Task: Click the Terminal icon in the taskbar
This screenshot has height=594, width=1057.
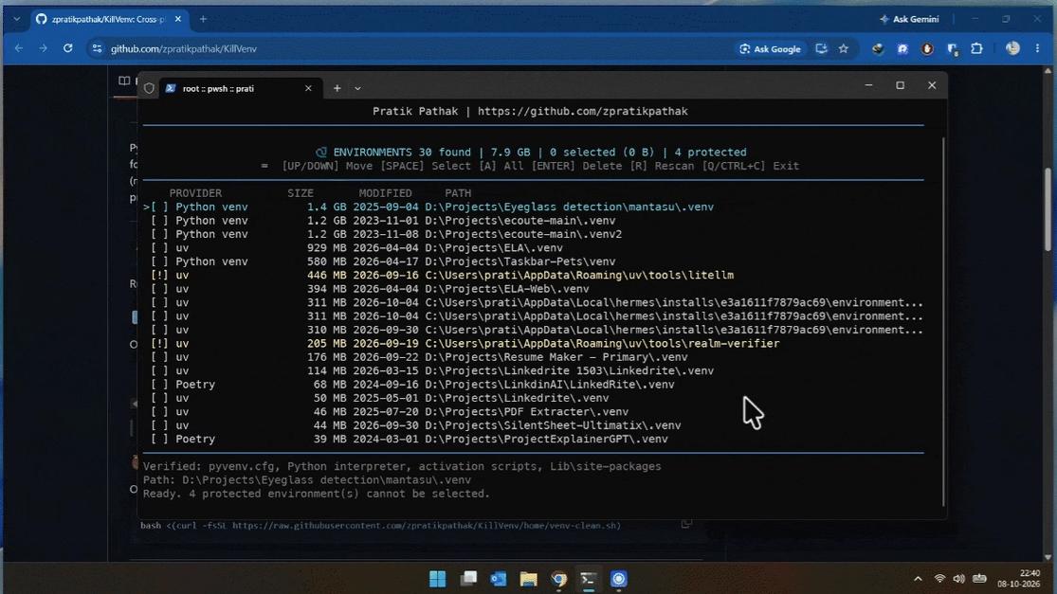Action: [x=589, y=579]
